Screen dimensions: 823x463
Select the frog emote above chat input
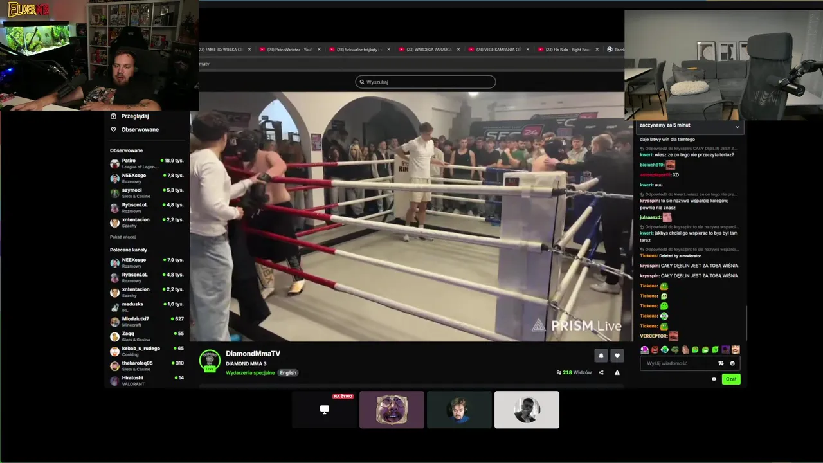[675, 350]
